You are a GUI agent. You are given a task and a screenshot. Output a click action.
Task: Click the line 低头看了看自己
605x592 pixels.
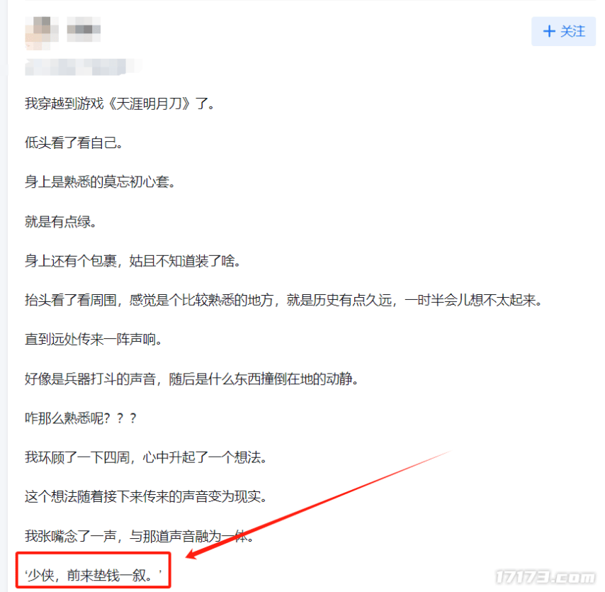(74, 143)
